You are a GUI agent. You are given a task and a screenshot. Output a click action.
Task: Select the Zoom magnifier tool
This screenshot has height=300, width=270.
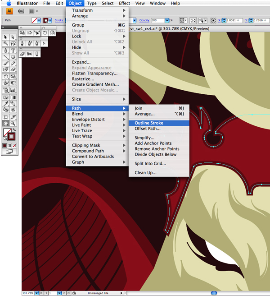13,123
